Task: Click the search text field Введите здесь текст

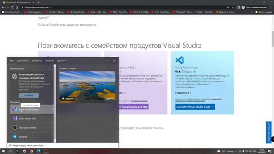Action: pyautogui.click(x=63, y=145)
